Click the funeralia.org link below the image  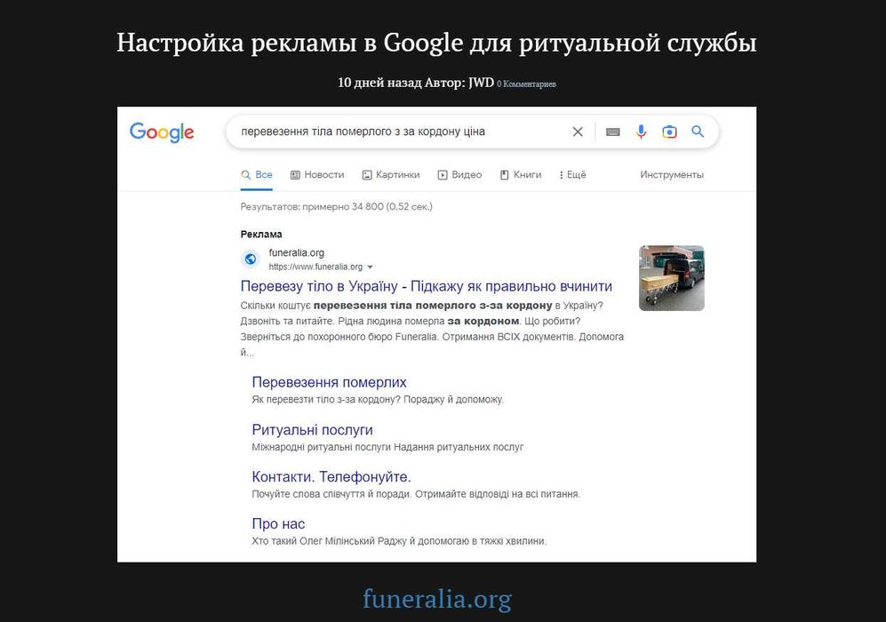pos(437,599)
